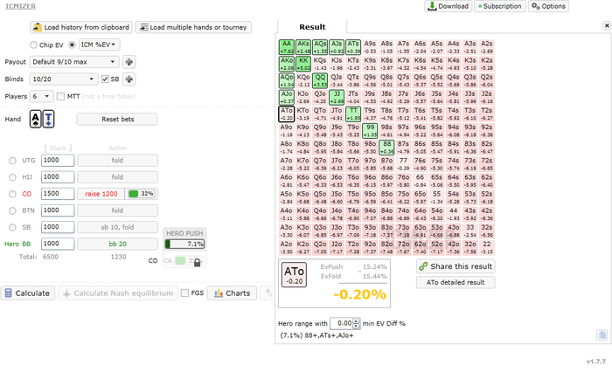Select 99 cell in hand grid

coord(370,131)
